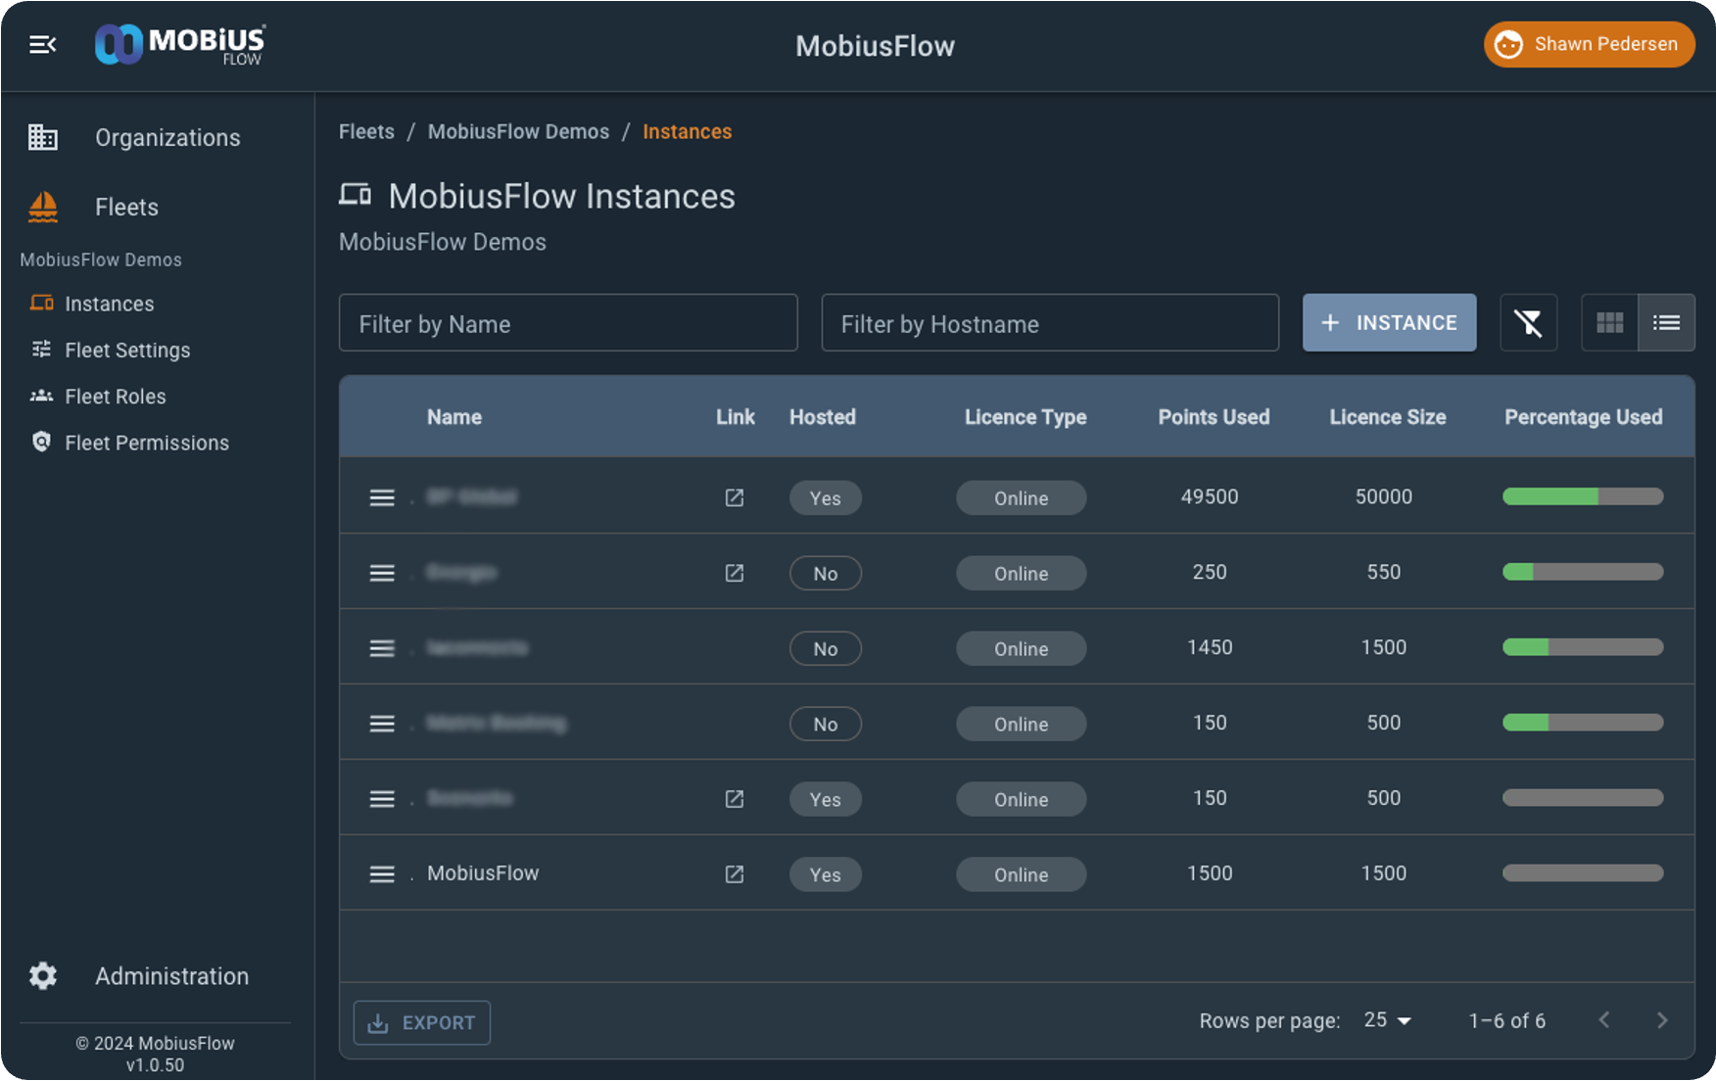Open Fleet Permissions in the sidebar
1716x1081 pixels.
tap(145, 443)
